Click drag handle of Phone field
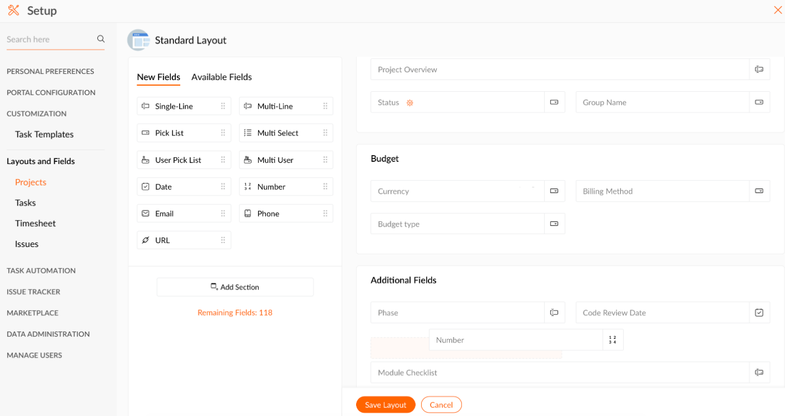 (325, 213)
